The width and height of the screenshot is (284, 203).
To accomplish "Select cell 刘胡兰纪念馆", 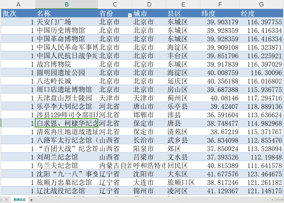I will pyautogui.click(x=67, y=157).
